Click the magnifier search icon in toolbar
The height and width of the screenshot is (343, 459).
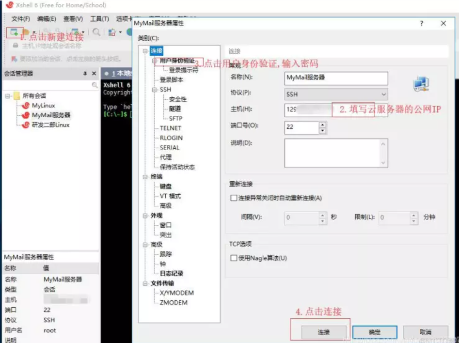[96, 32]
